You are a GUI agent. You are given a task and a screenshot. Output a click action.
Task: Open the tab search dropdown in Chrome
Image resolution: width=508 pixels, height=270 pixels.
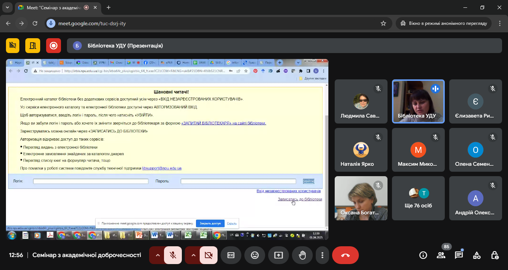(7, 7)
